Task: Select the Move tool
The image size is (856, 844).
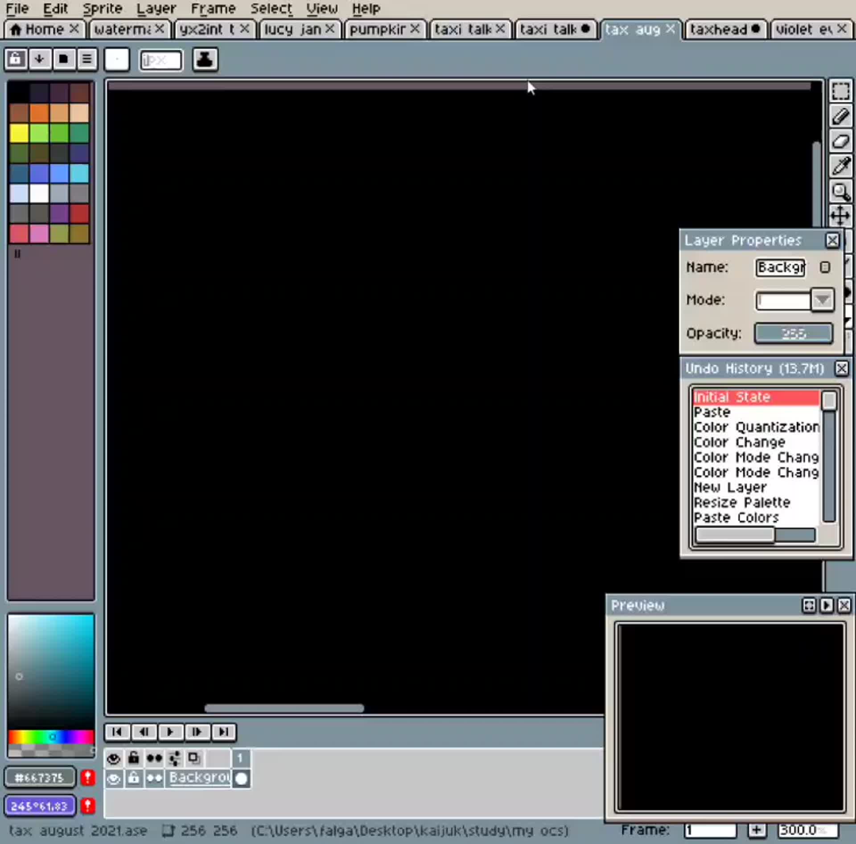Action: [840, 216]
